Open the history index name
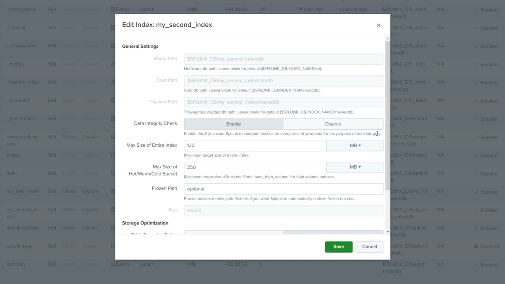The image size is (505, 284). click(13, 155)
